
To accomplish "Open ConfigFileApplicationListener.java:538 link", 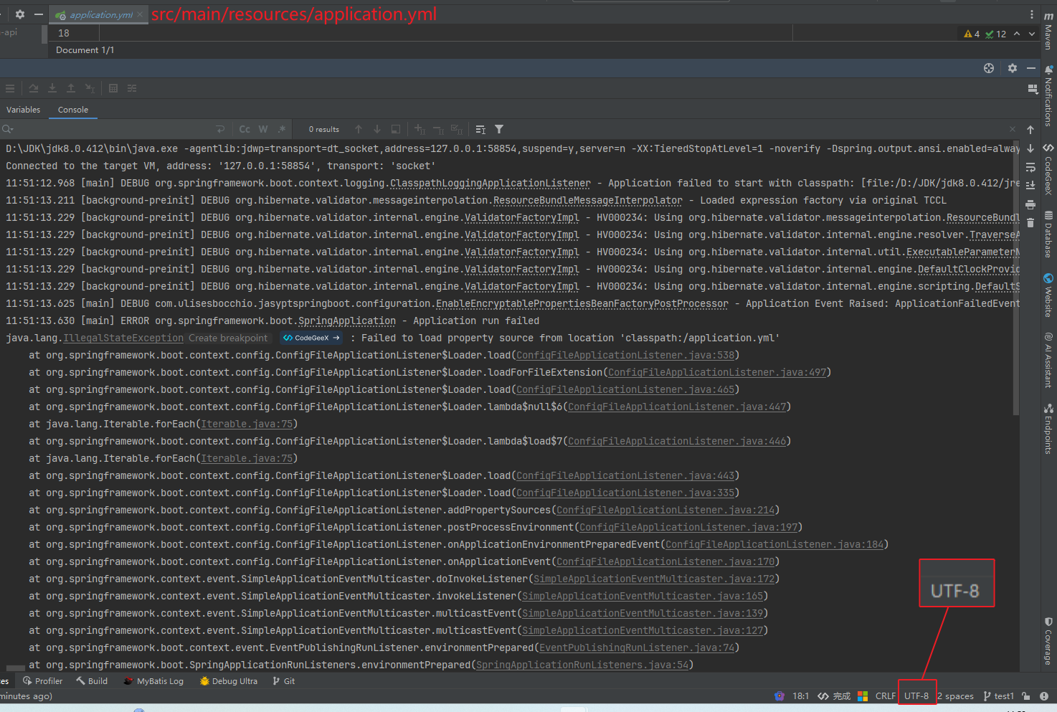I will [x=625, y=355].
